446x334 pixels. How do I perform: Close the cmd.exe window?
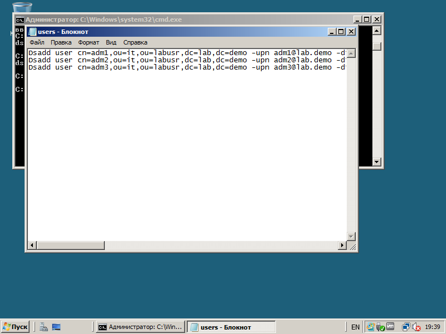pyautogui.click(x=377, y=19)
